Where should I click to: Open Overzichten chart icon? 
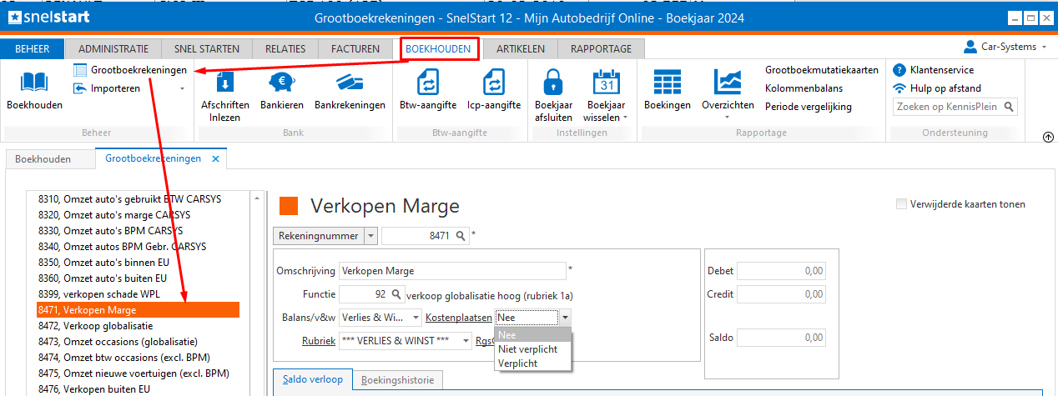(728, 82)
